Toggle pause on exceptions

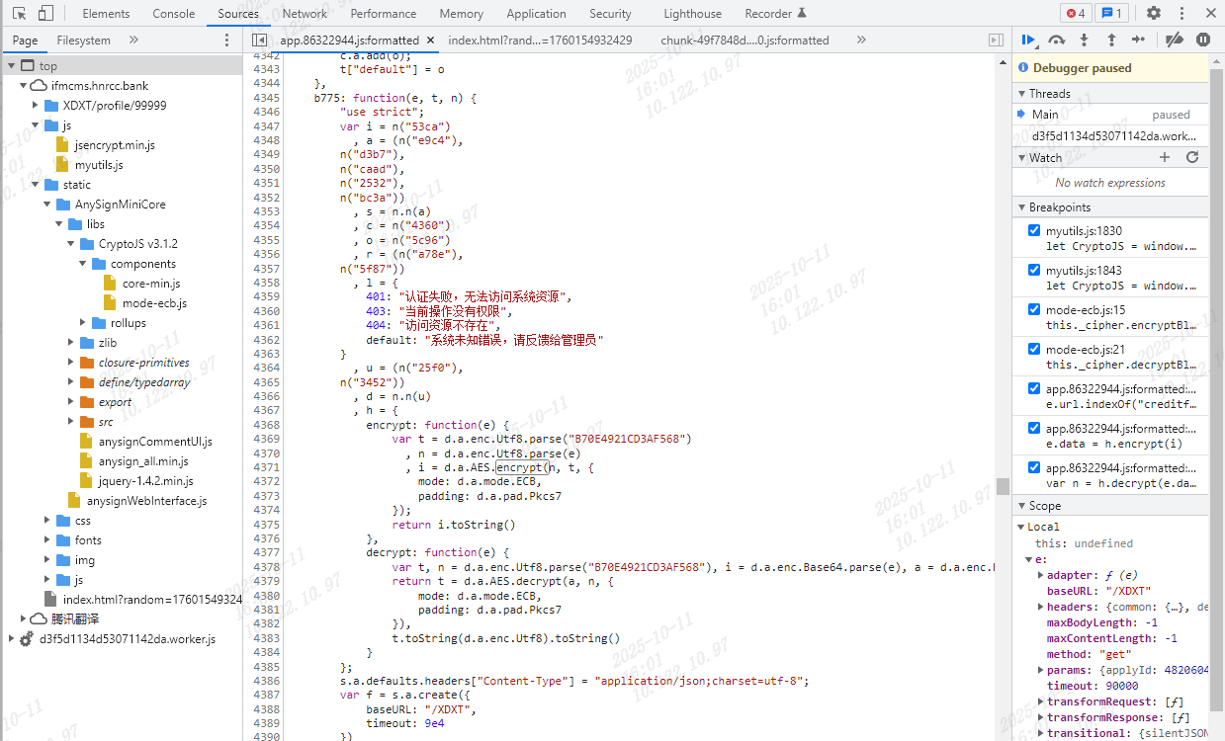(x=1203, y=40)
